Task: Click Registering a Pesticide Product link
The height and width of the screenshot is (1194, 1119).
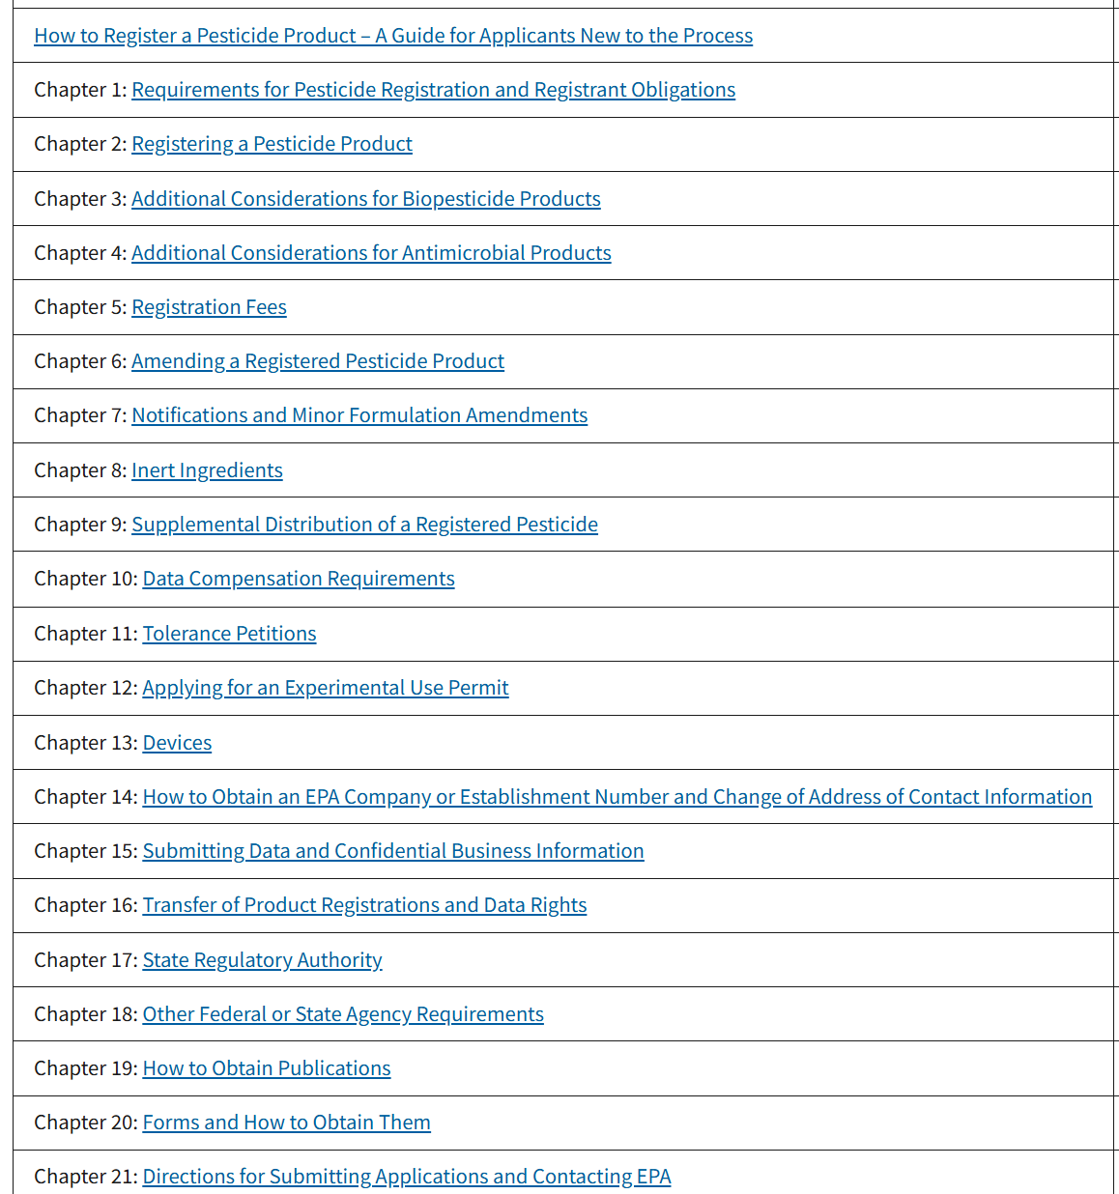Action: tap(272, 144)
